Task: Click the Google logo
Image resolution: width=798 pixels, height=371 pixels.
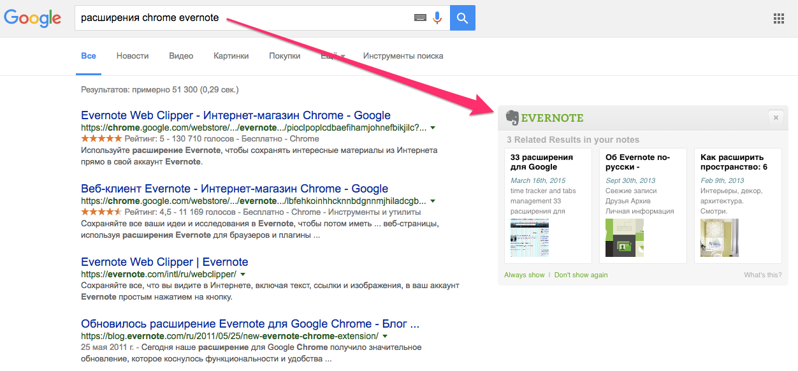Action: [33, 18]
